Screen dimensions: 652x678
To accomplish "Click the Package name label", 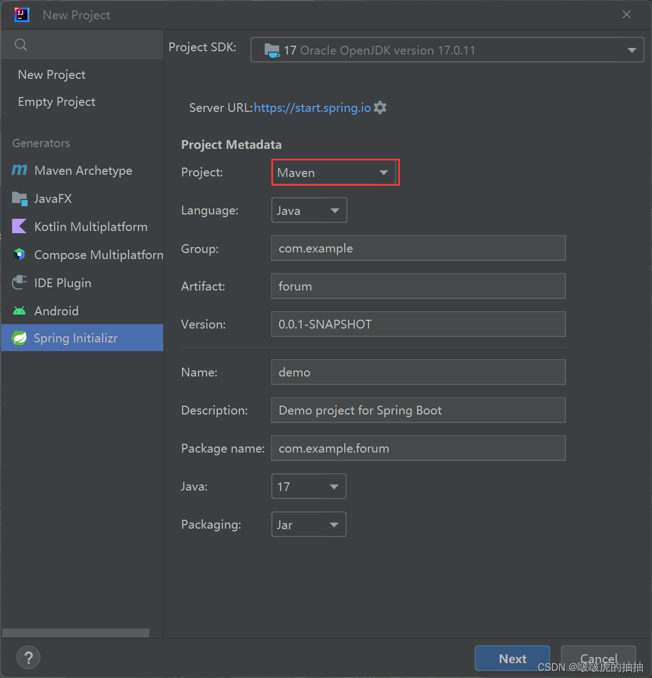I will point(223,448).
